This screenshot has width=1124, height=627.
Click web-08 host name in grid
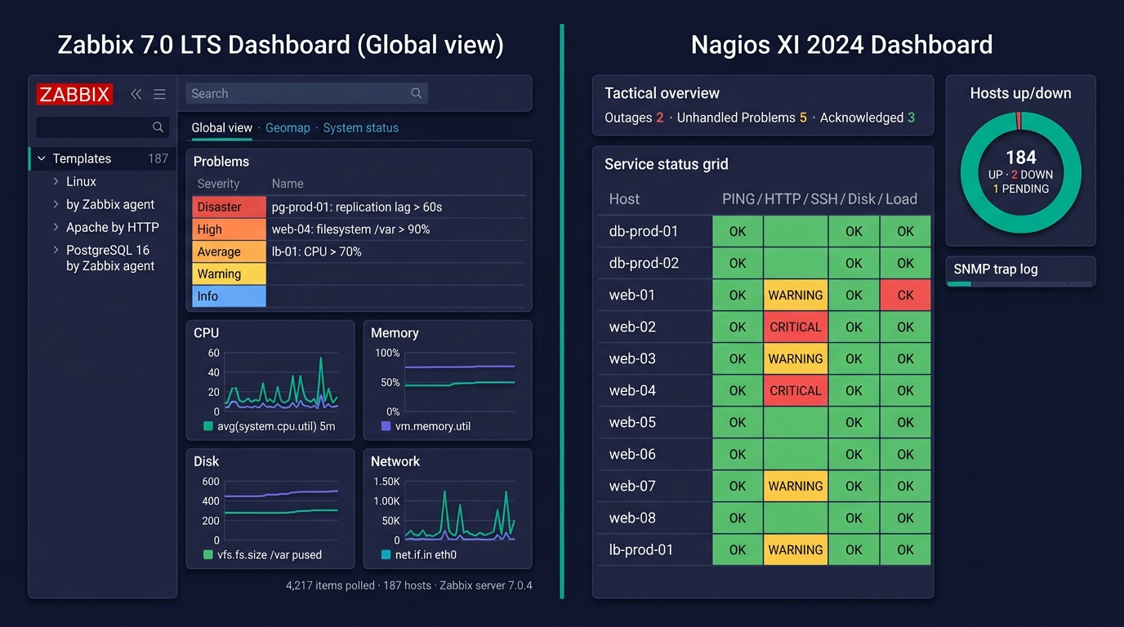pos(632,518)
